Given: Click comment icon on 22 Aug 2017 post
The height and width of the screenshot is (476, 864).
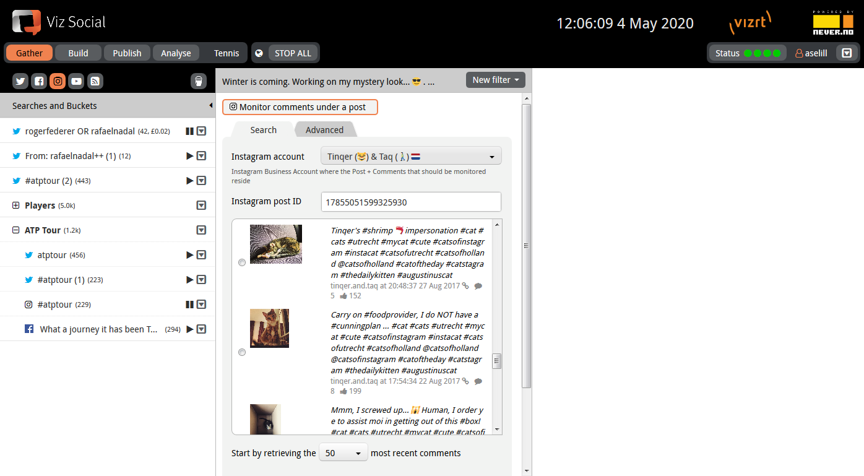Looking at the screenshot, I should (478, 381).
